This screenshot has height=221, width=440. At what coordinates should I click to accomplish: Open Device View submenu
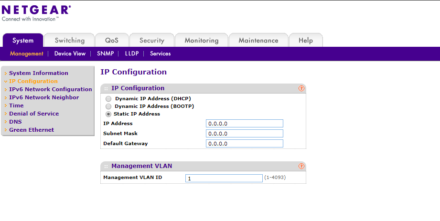coord(70,53)
